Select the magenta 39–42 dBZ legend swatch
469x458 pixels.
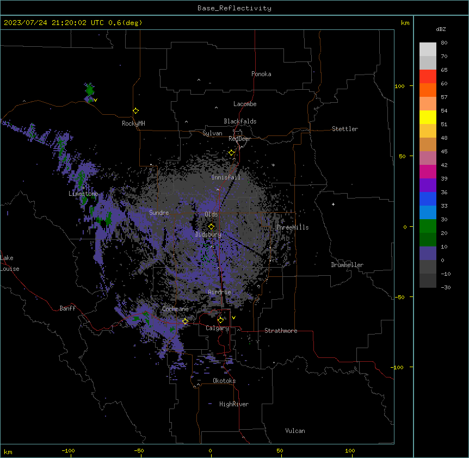tap(428, 171)
